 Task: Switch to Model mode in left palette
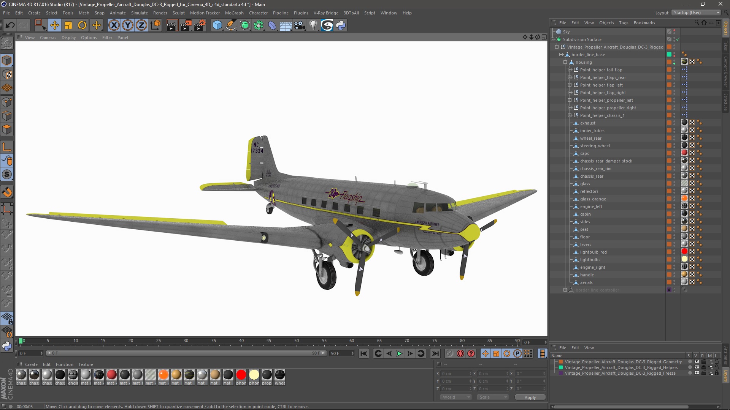pos(7,60)
